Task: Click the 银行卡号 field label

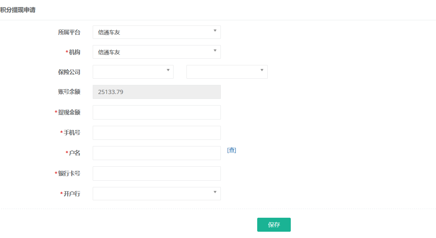Action: (69, 174)
